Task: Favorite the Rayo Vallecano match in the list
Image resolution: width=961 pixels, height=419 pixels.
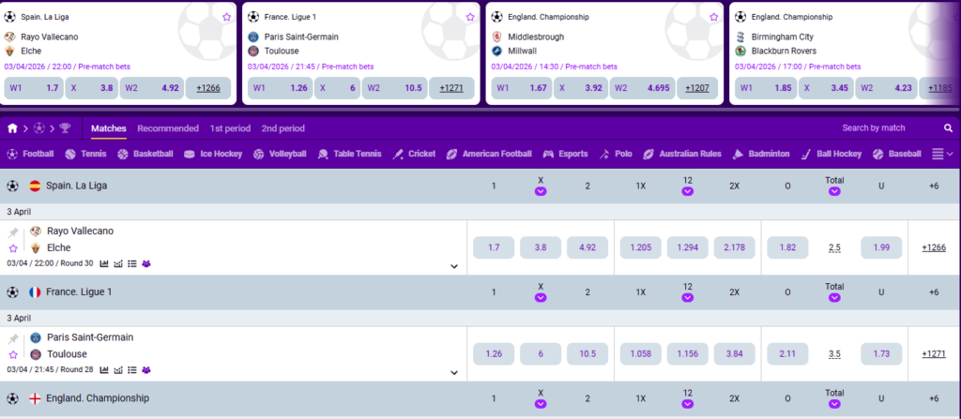Action: point(13,248)
